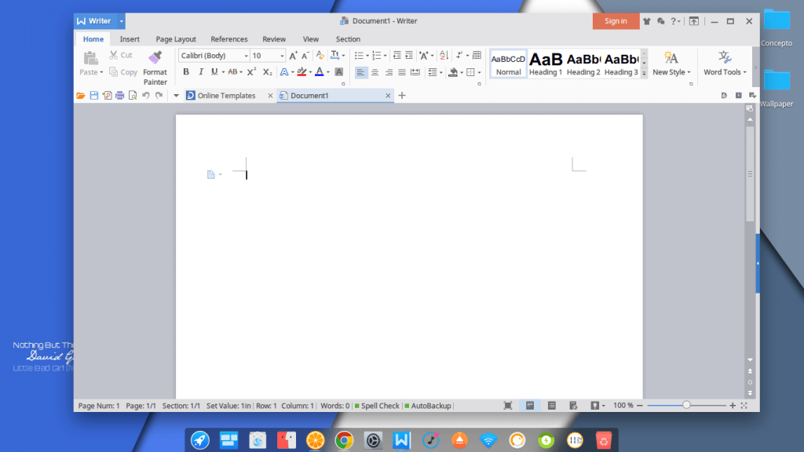Switch to the References tab
The width and height of the screenshot is (804, 452).
(x=228, y=39)
